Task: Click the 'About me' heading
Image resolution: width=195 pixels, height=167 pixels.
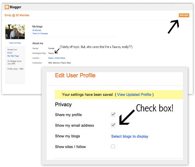Action: tap(38, 43)
